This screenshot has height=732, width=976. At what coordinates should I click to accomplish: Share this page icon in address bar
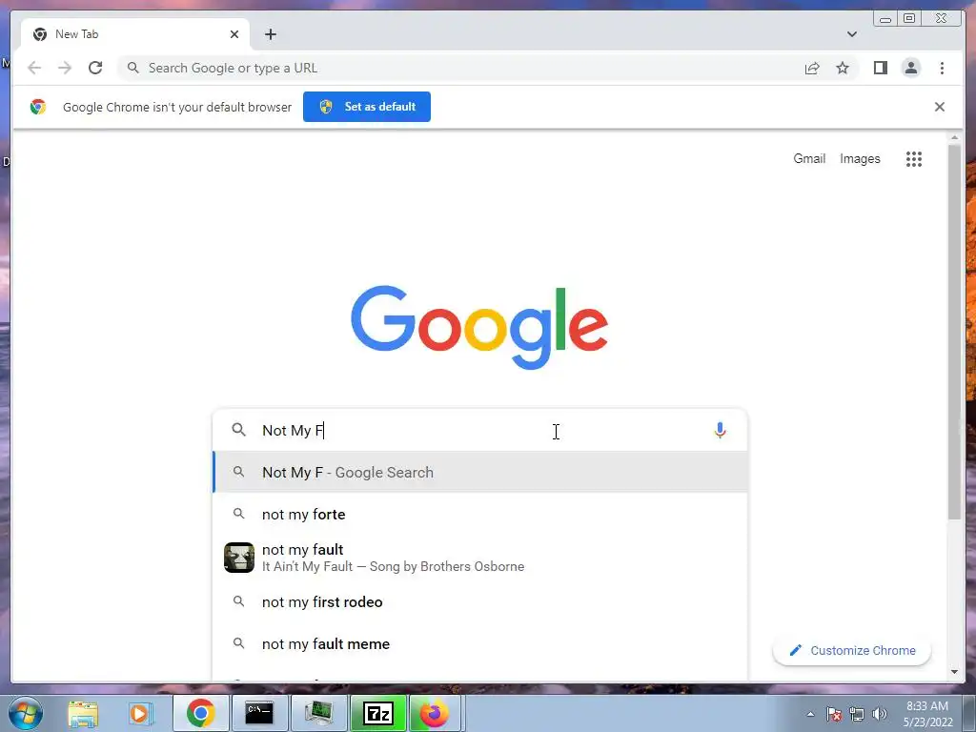click(x=812, y=68)
